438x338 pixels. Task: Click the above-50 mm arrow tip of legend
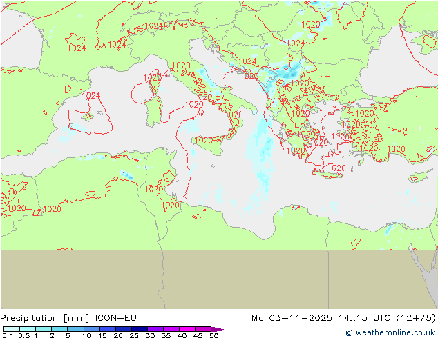pyautogui.click(x=219, y=329)
